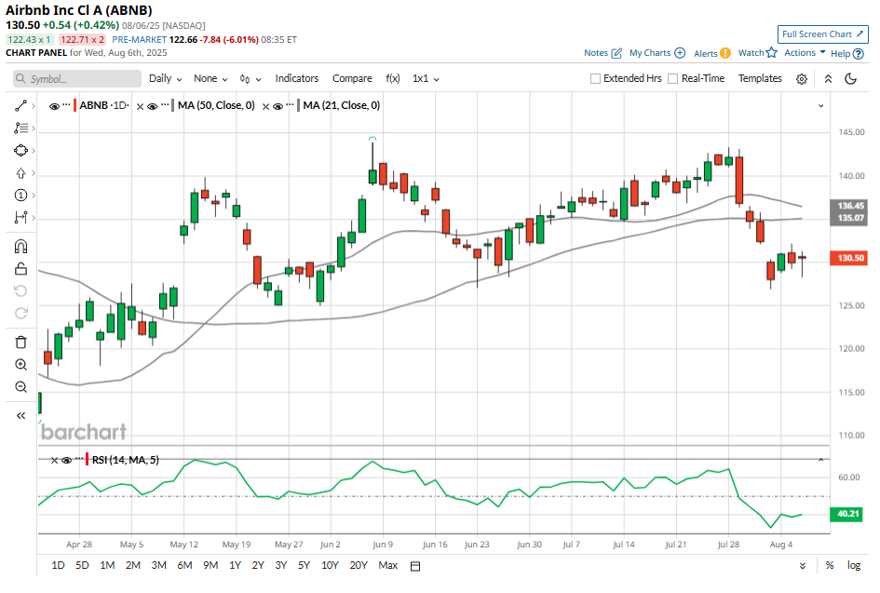
Task: Enable the magnet snap tool
Action: [x=20, y=247]
